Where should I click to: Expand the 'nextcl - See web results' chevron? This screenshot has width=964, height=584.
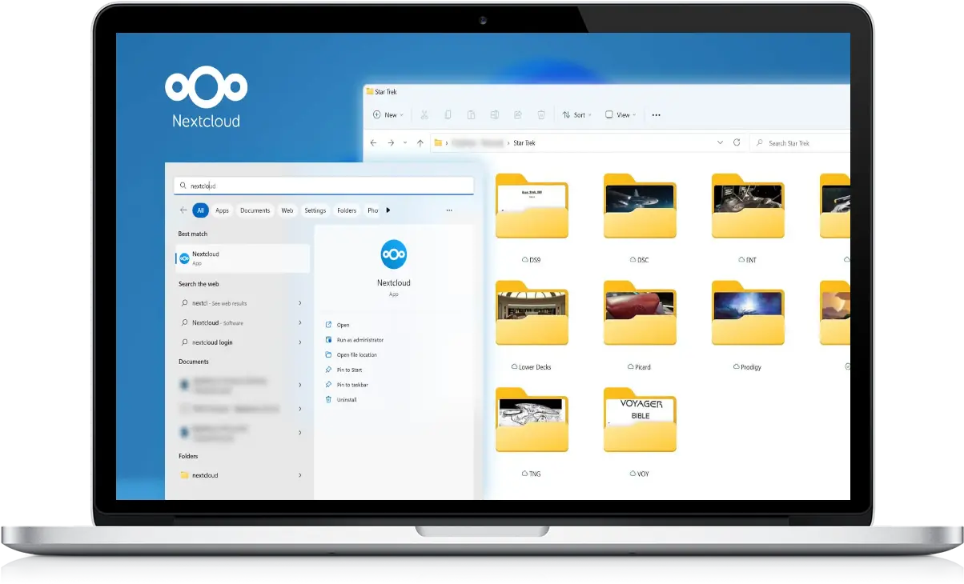point(300,303)
